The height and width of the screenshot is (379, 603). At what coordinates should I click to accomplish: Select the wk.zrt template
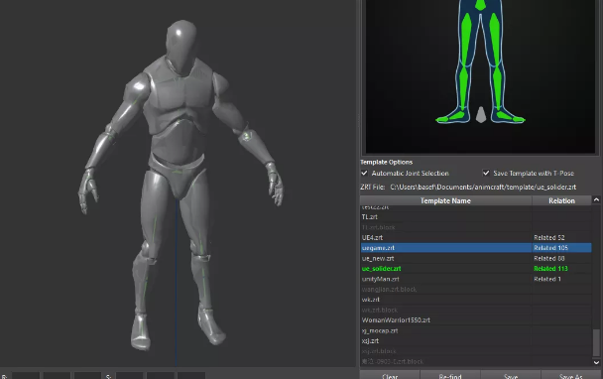tap(476, 300)
